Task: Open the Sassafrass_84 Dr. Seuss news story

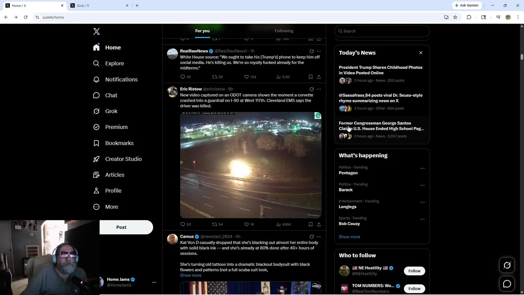Action: click(382, 102)
